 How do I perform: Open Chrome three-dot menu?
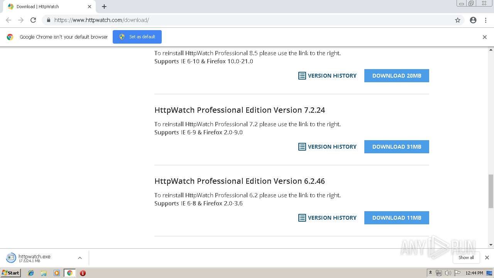click(x=486, y=20)
